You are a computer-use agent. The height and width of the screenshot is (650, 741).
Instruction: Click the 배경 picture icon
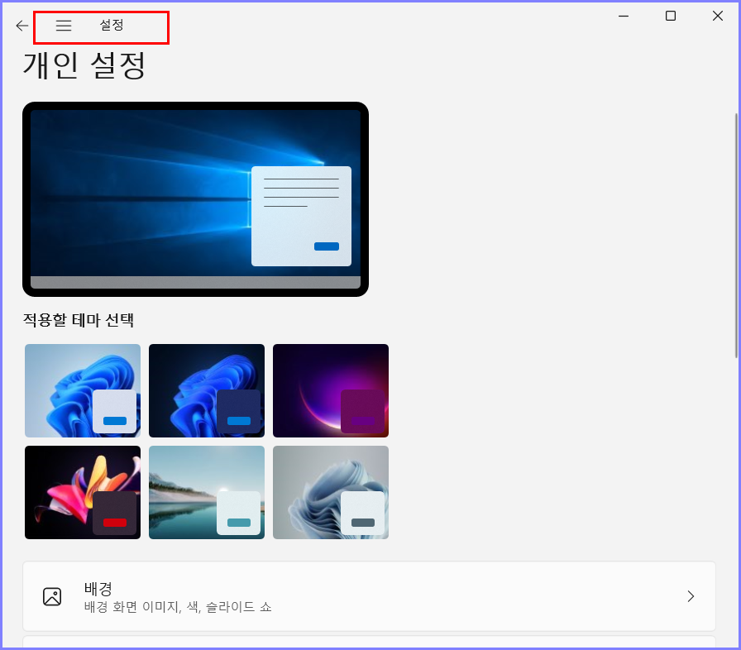tap(52, 596)
